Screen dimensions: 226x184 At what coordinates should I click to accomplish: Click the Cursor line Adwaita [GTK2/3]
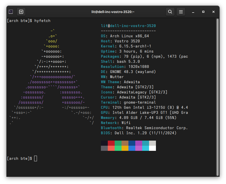pyautogui.click(x=128, y=97)
